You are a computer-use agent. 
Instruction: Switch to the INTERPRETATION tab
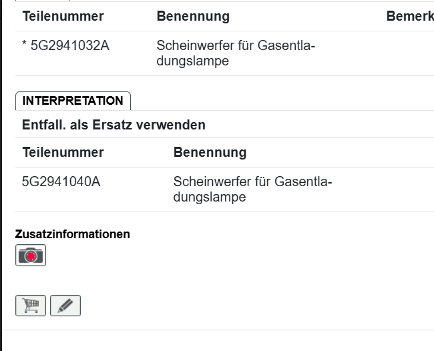[x=73, y=101]
